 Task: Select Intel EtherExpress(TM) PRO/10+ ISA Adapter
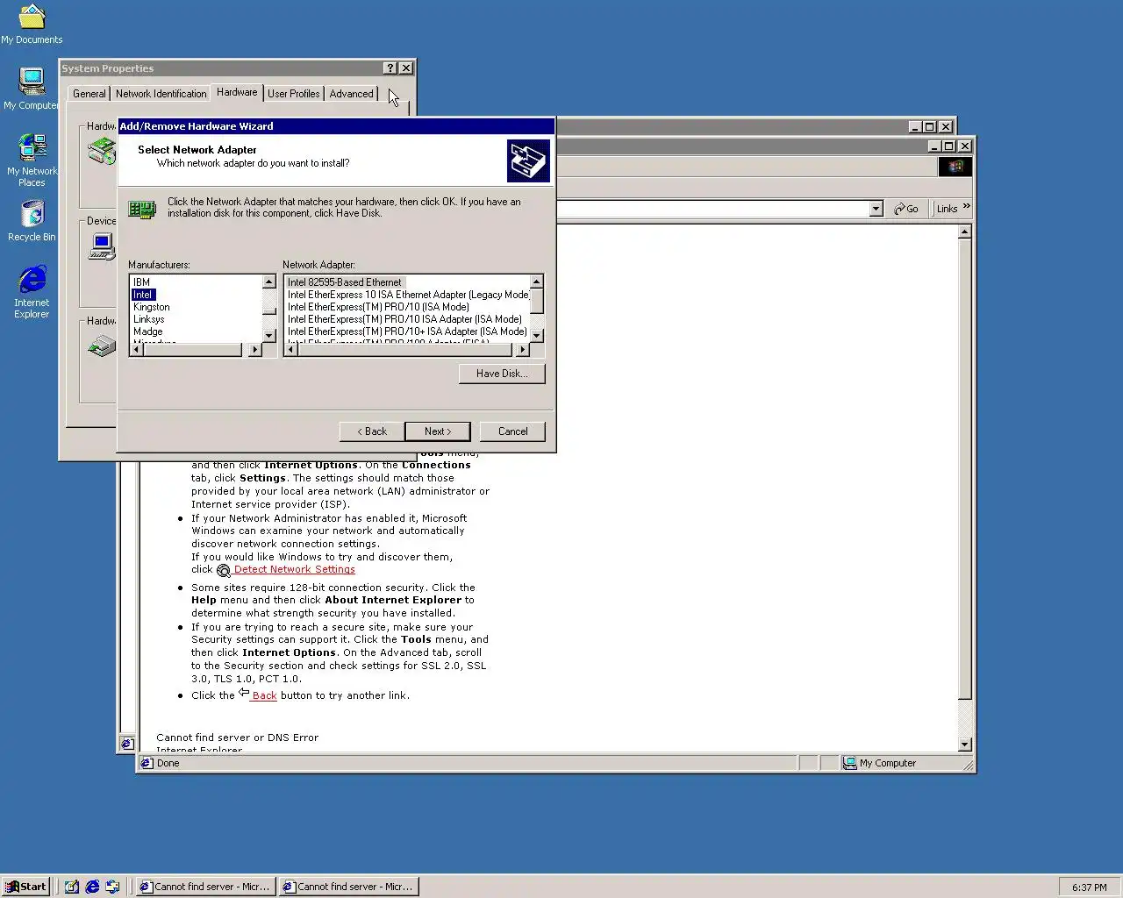tap(407, 331)
